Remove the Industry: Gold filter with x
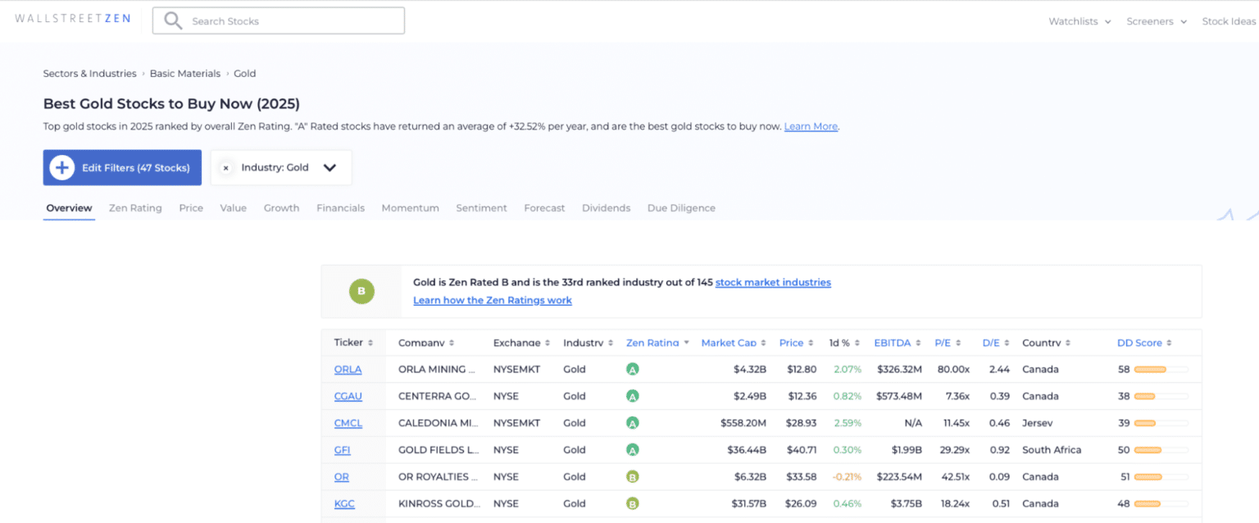The width and height of the screenshot is (1259, 523). coord(225,168)
